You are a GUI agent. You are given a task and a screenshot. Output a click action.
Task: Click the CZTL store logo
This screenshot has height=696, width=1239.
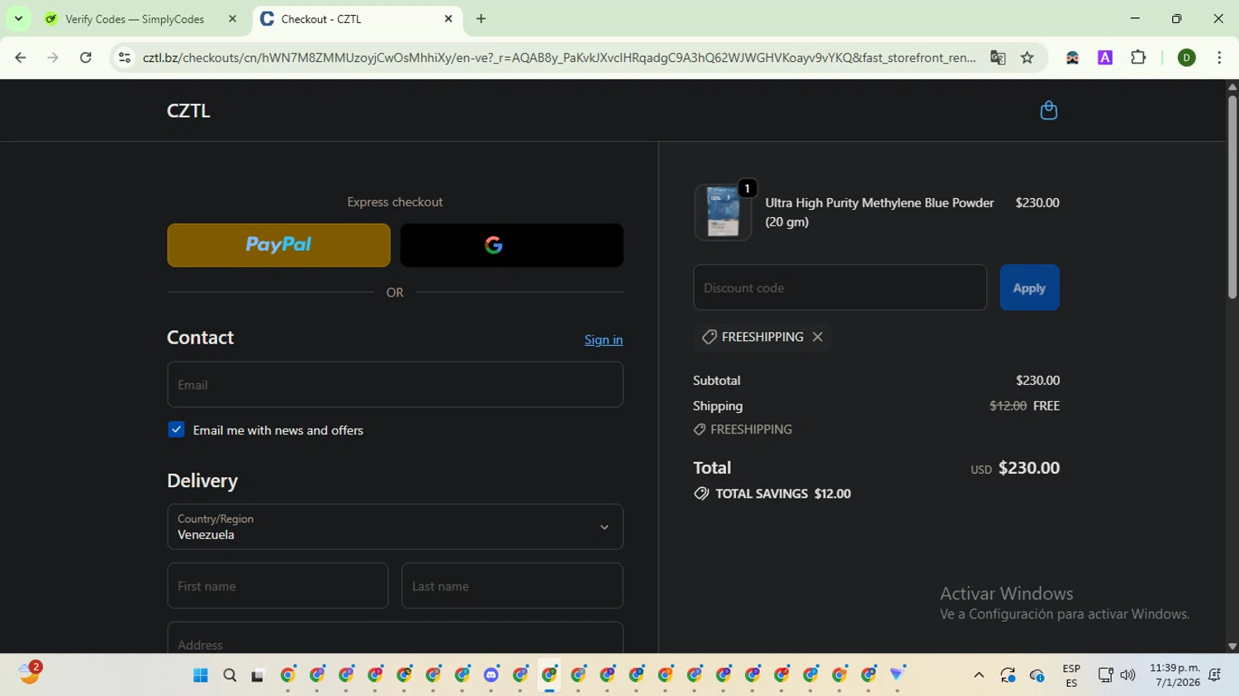(x=188, y=111)
